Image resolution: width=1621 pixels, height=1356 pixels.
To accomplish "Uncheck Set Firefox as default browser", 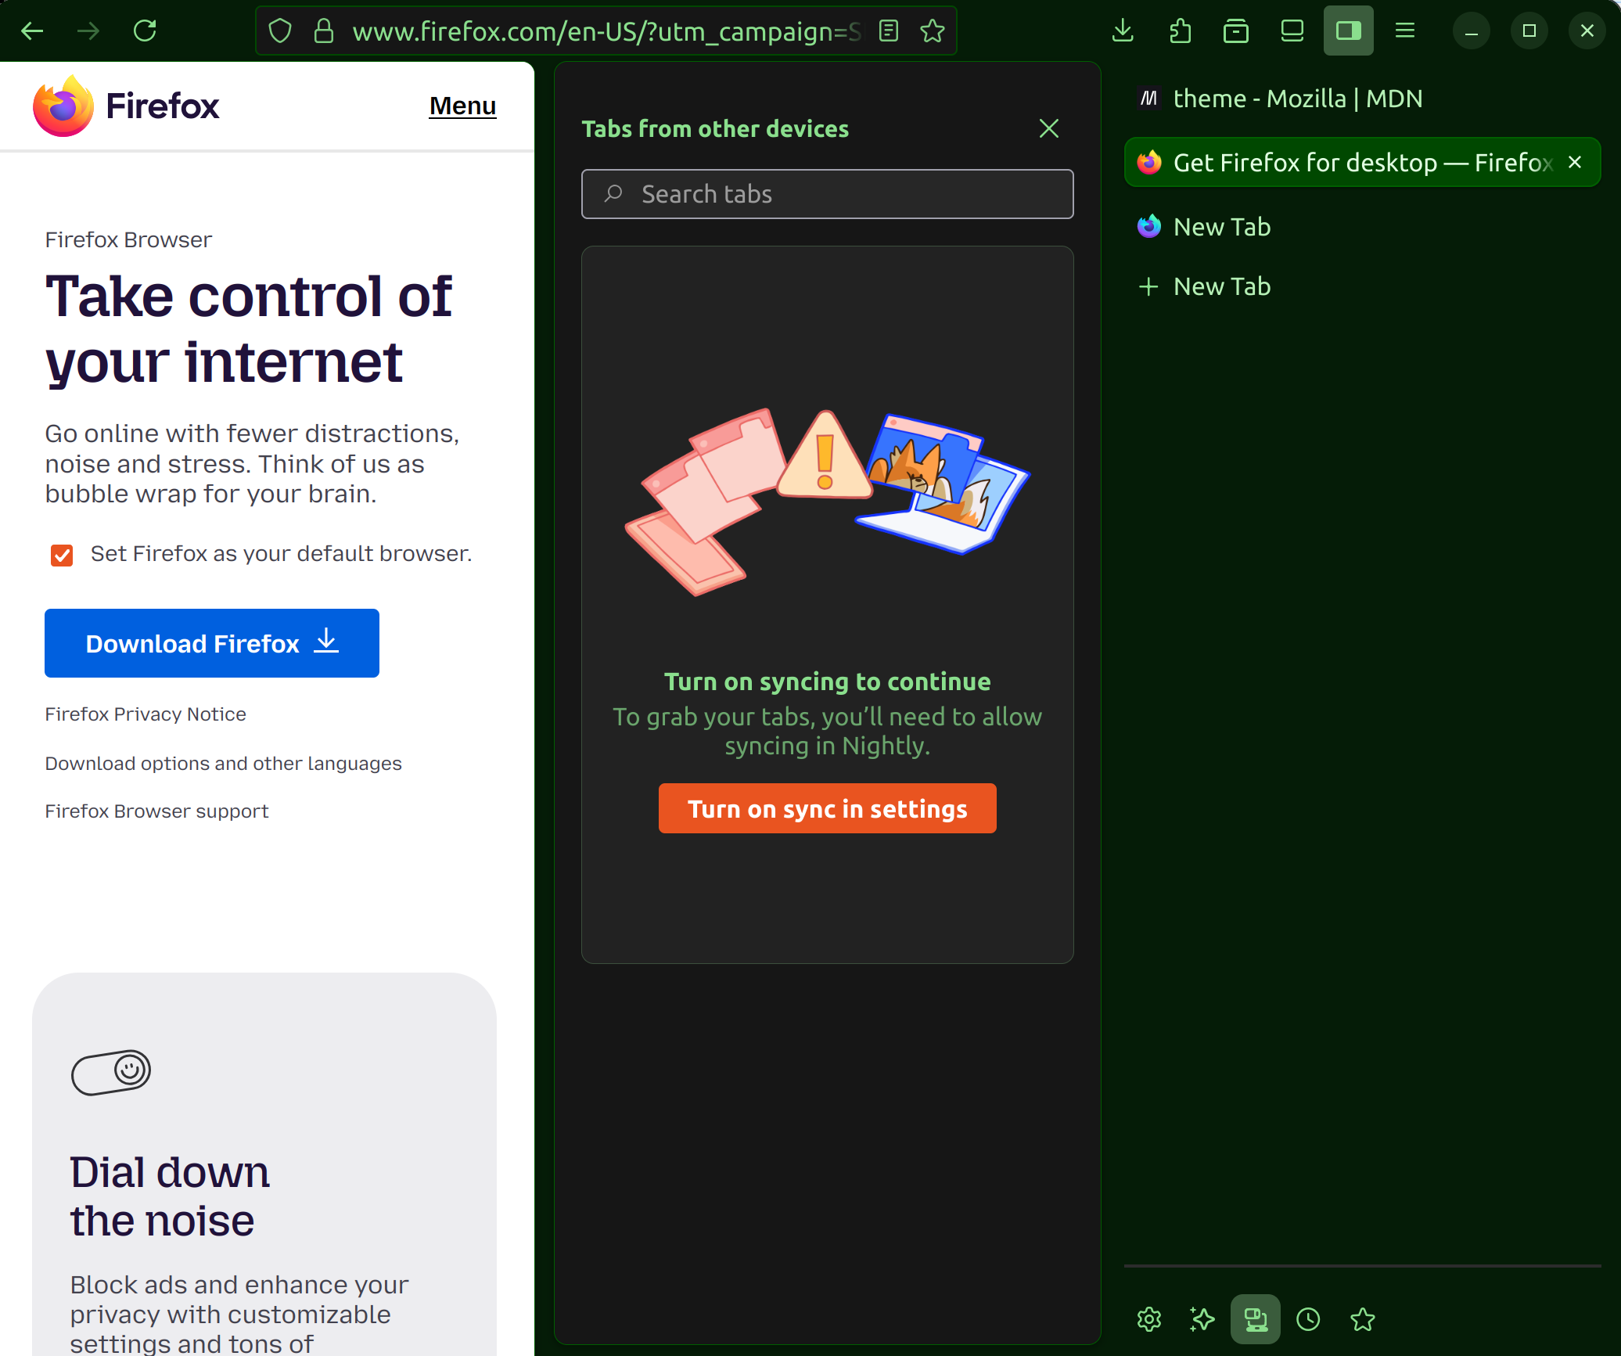I will pyautogui.click(x=62, y=555).
